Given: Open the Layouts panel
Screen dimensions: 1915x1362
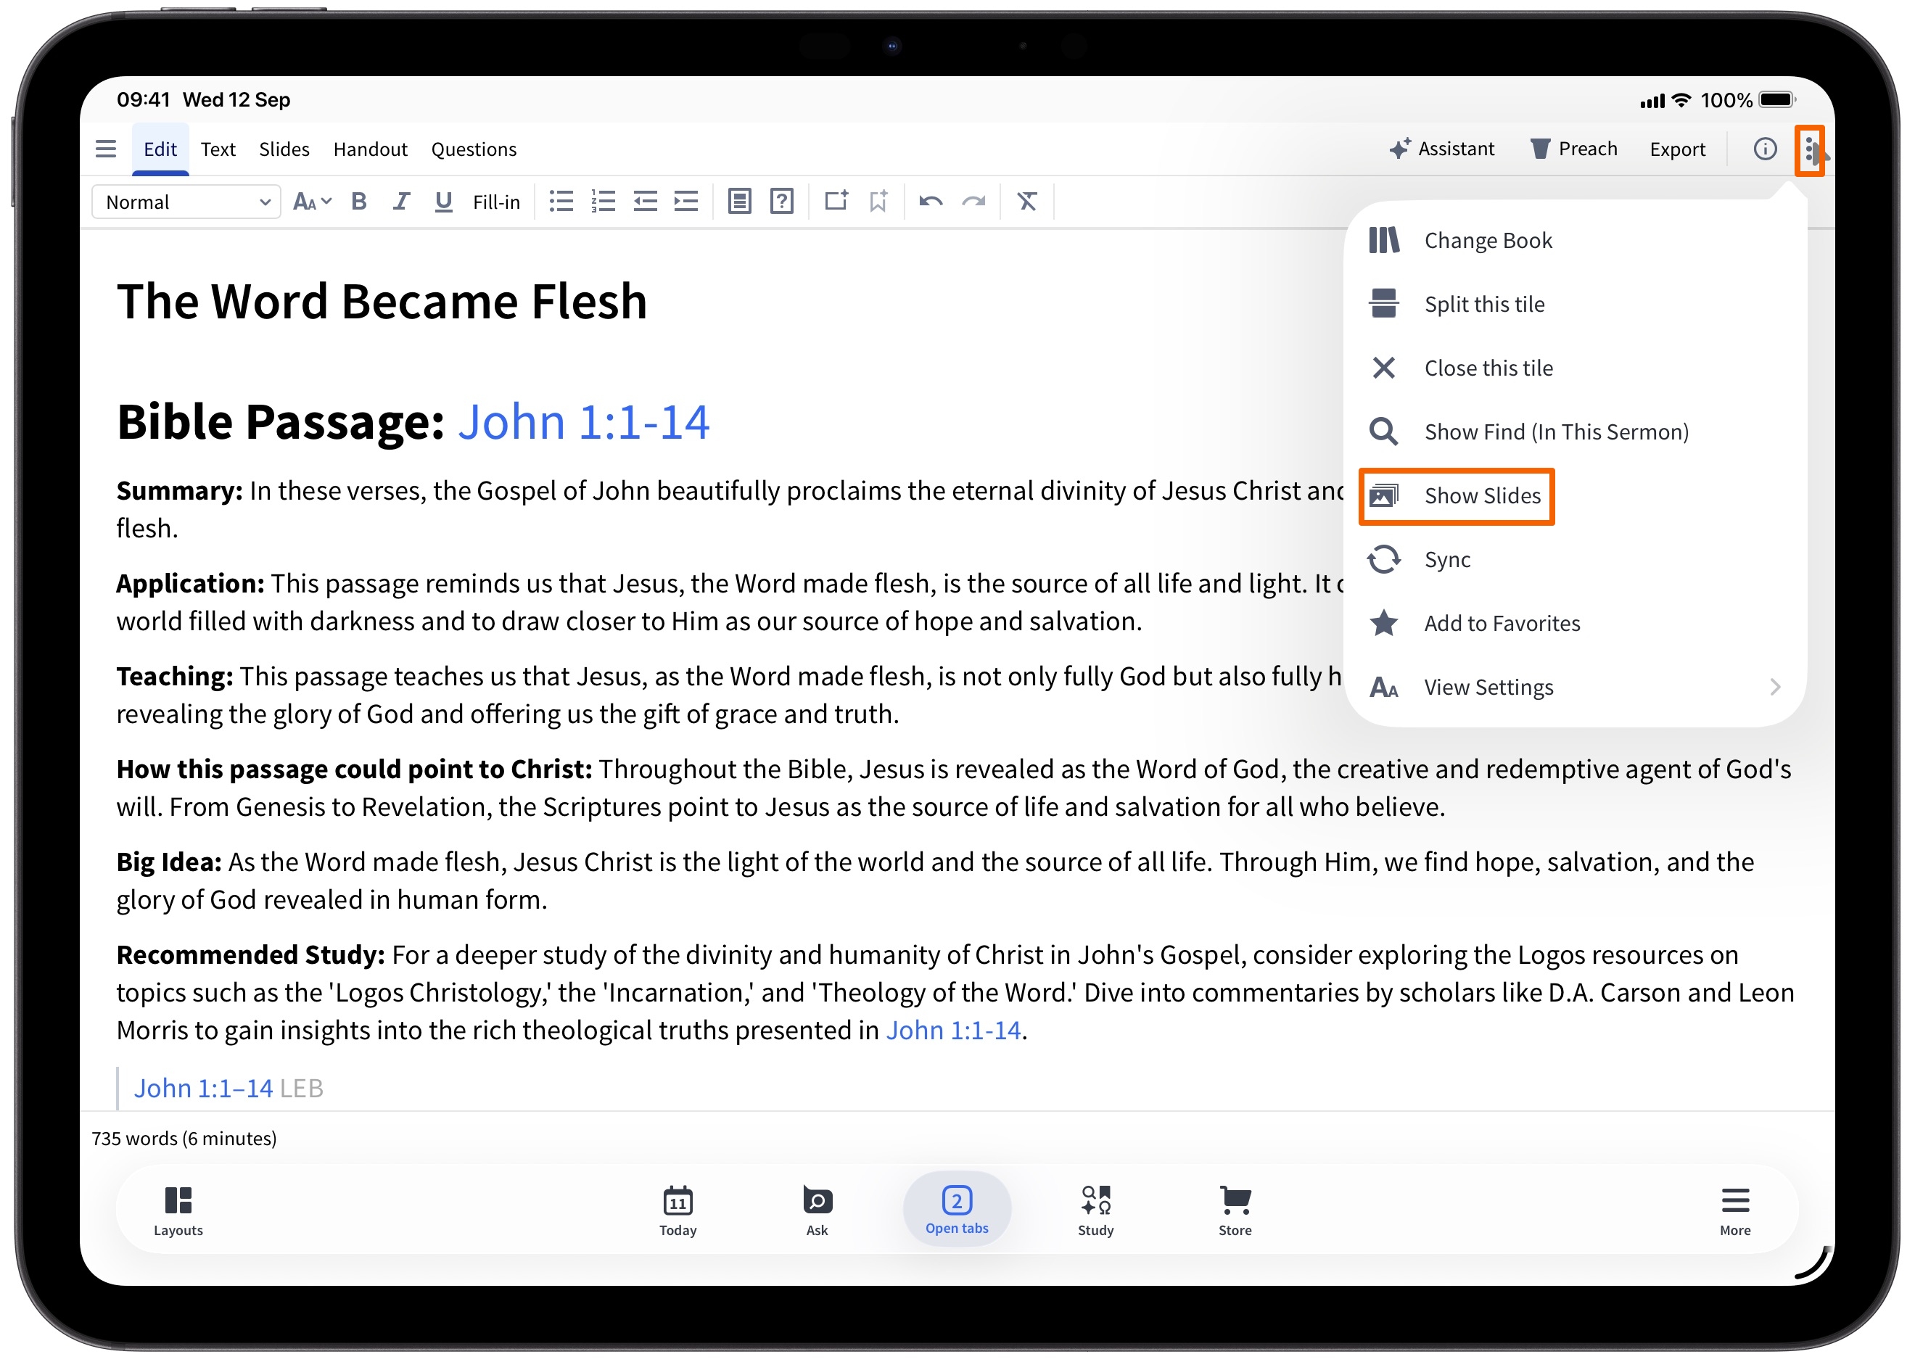Looking at the screenshot, I should point(178,1211).
